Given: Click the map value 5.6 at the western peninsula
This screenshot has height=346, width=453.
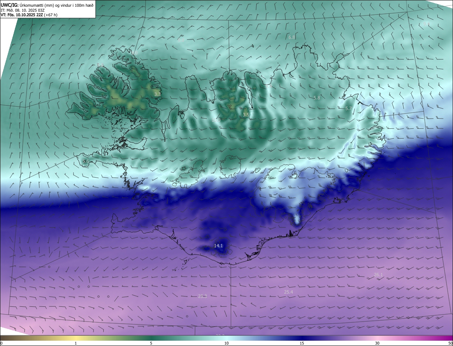Looking at the screenshot, I should pos(86,161).
